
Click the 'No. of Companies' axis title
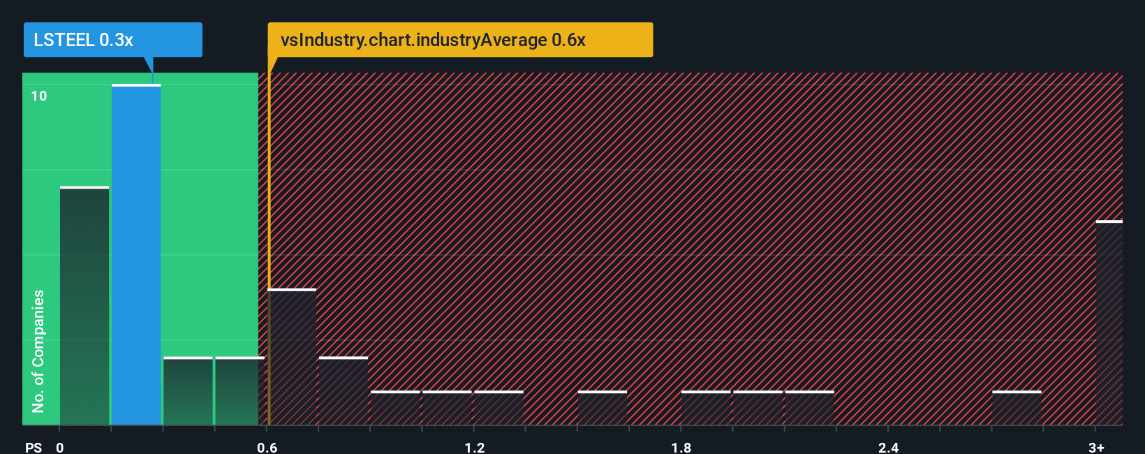[x=38, y=351]
